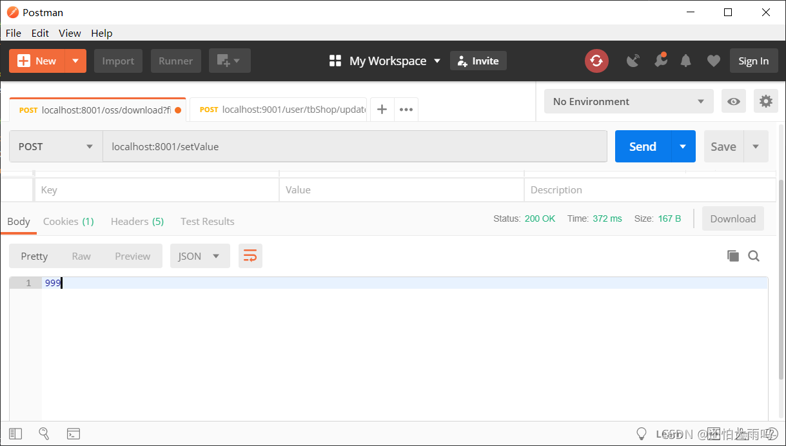Click the Import button
This screenshot has height=446, width=786.
click(x=118, y=61)
